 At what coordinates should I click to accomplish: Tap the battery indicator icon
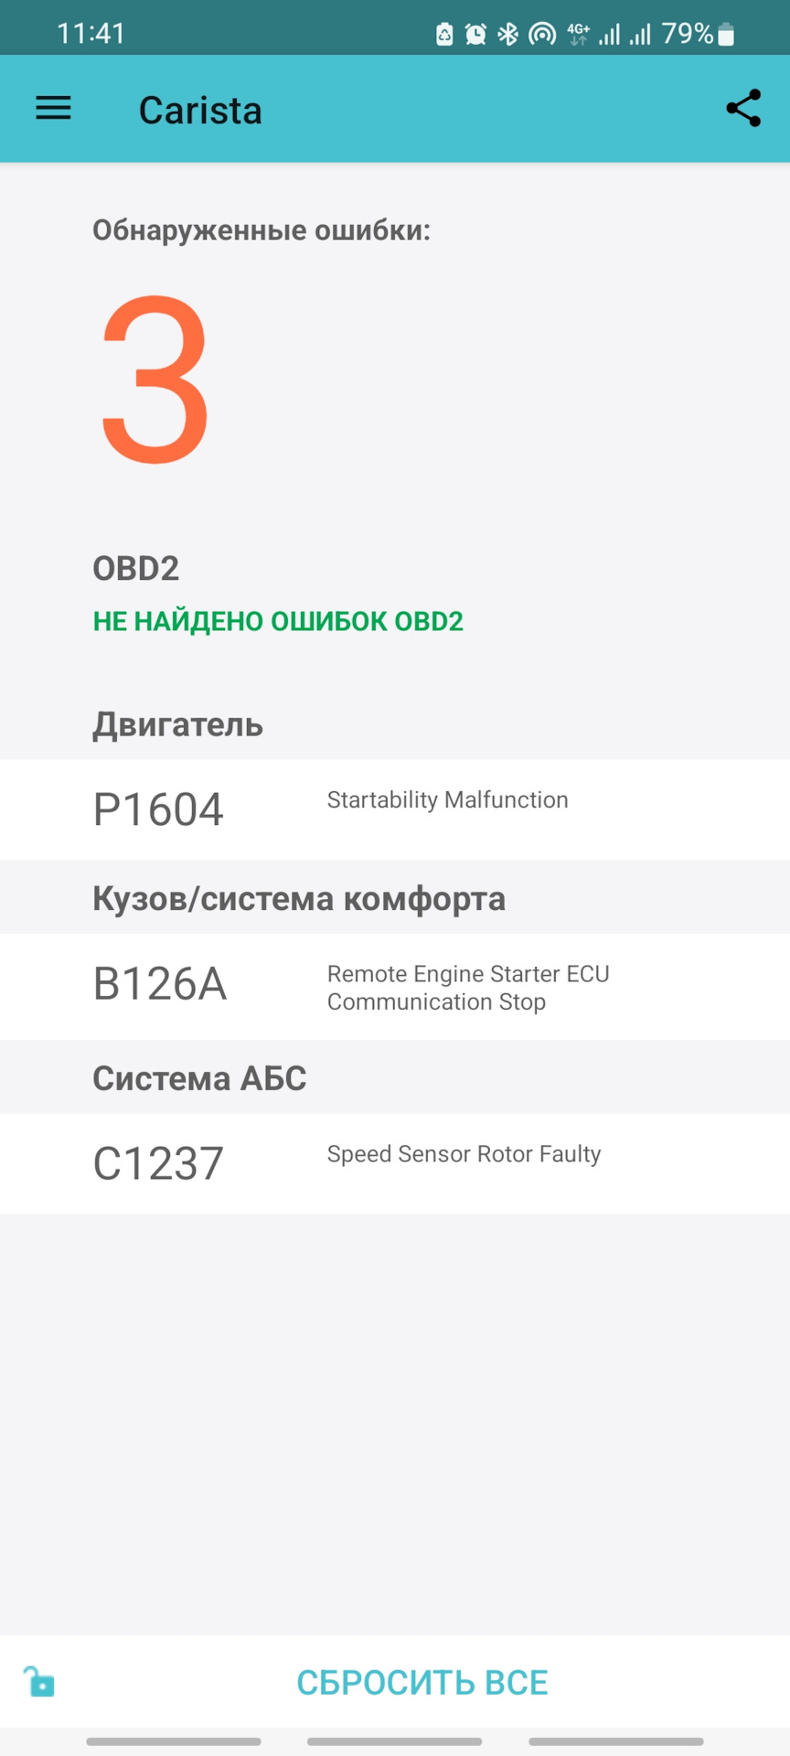(x=726, y=35)
